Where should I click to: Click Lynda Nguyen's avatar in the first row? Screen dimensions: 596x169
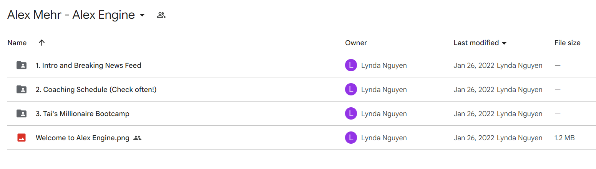point(351,66)
